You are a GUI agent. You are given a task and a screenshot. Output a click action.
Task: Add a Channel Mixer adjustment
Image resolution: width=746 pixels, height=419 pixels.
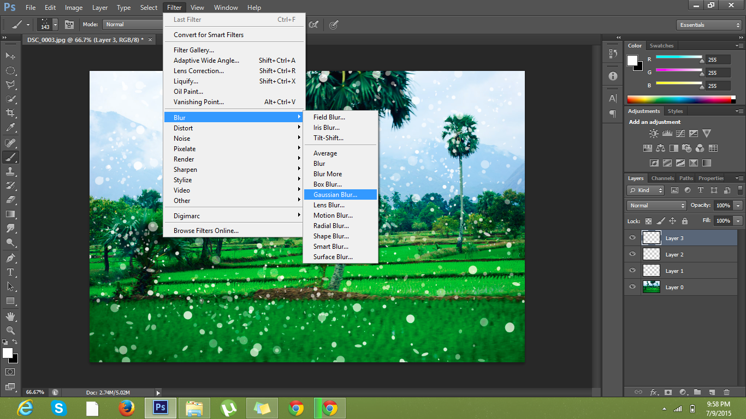click(x=700, y=148)
